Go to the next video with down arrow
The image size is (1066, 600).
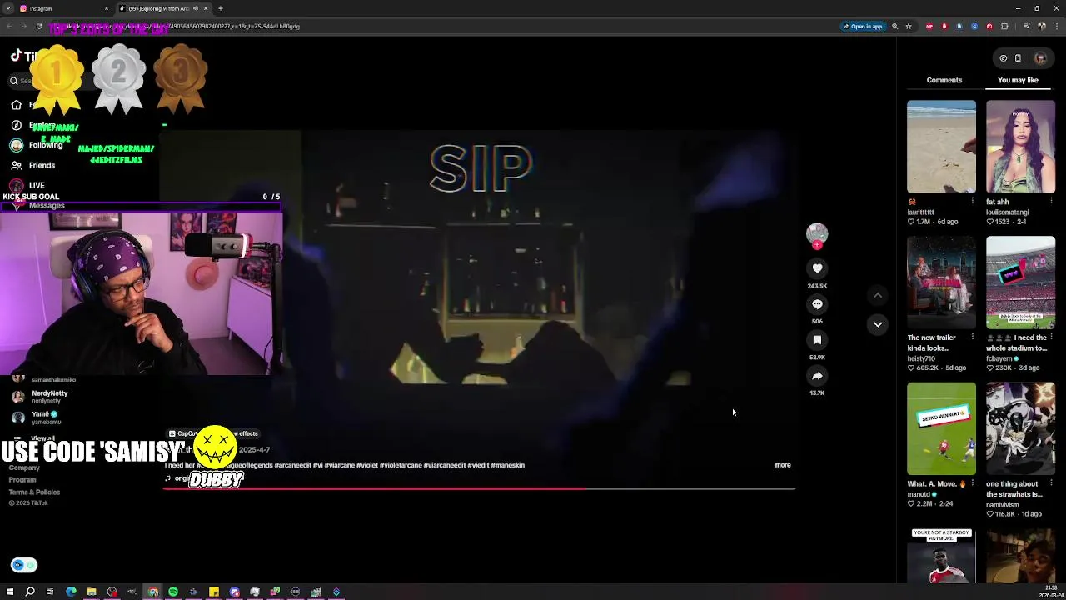click(878, 324)
